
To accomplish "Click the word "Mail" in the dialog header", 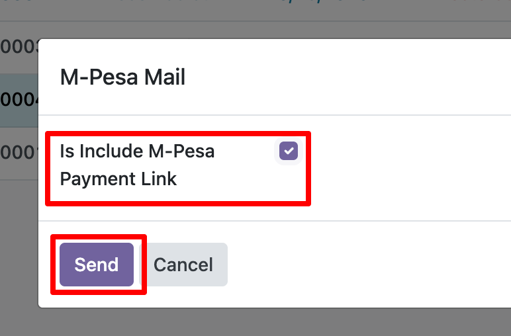I will click(x=165, y=77).
